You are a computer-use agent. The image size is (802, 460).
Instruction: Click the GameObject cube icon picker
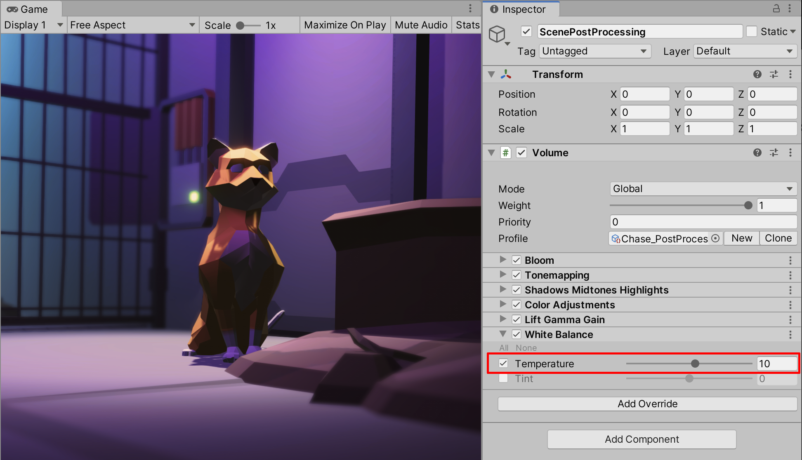(x=498, y=34)
